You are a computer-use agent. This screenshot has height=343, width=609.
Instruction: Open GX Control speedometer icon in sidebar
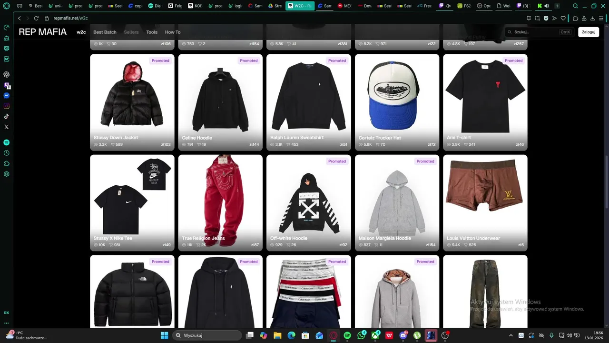[x=7, y=27]
